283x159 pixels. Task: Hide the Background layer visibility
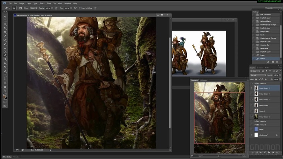252,135
